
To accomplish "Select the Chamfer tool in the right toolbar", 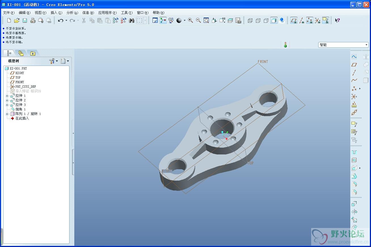I will tap(354, 192).
